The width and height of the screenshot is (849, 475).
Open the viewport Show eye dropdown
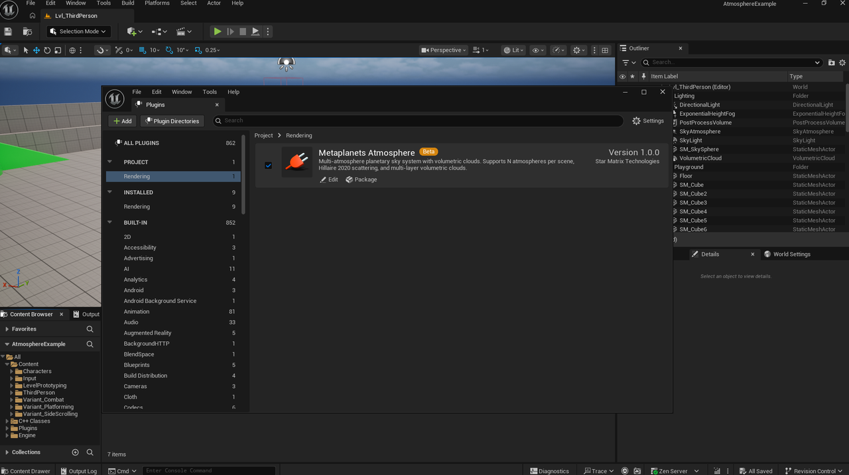pyautogui.click(x=538, y=50)
